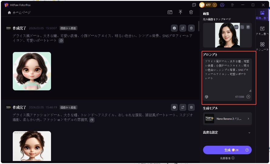The image size is (270, 164).
Task: Delete all history with top toolbar trash icon
Action: (x=191, y=12)
